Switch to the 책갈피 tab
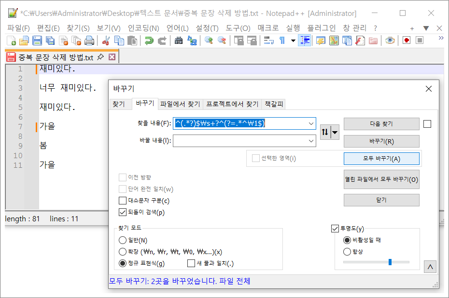Screen dimensions: 449x298 click(274, 104)
